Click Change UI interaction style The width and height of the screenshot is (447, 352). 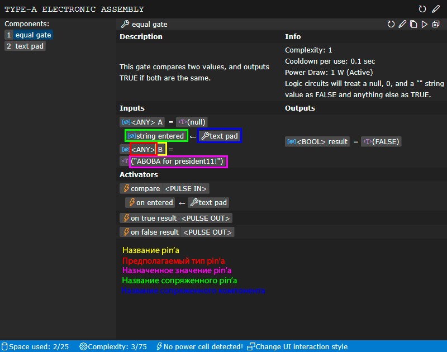pyautogui.click(x=297, y=346)
